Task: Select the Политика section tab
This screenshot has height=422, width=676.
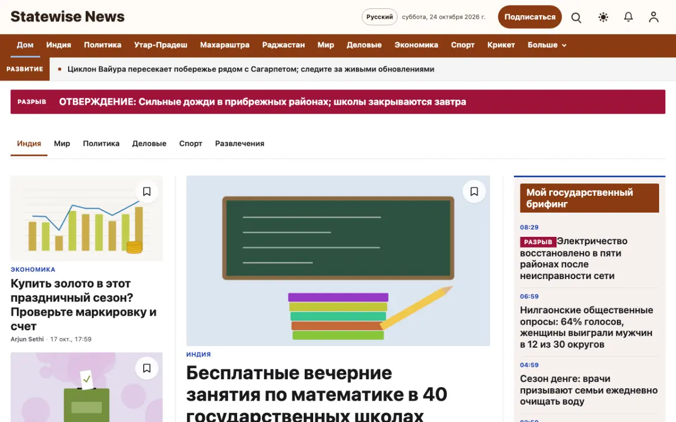Action: tap(101, 143)
